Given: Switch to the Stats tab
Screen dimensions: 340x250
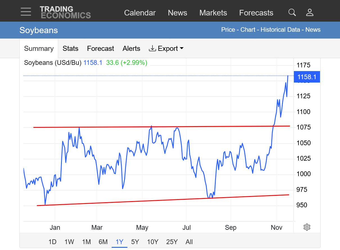Looking at the screenshot, I should (70, 49).
